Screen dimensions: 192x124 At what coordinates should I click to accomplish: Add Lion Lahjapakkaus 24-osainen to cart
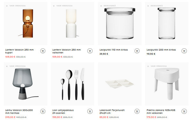click(x=90, y=111)
